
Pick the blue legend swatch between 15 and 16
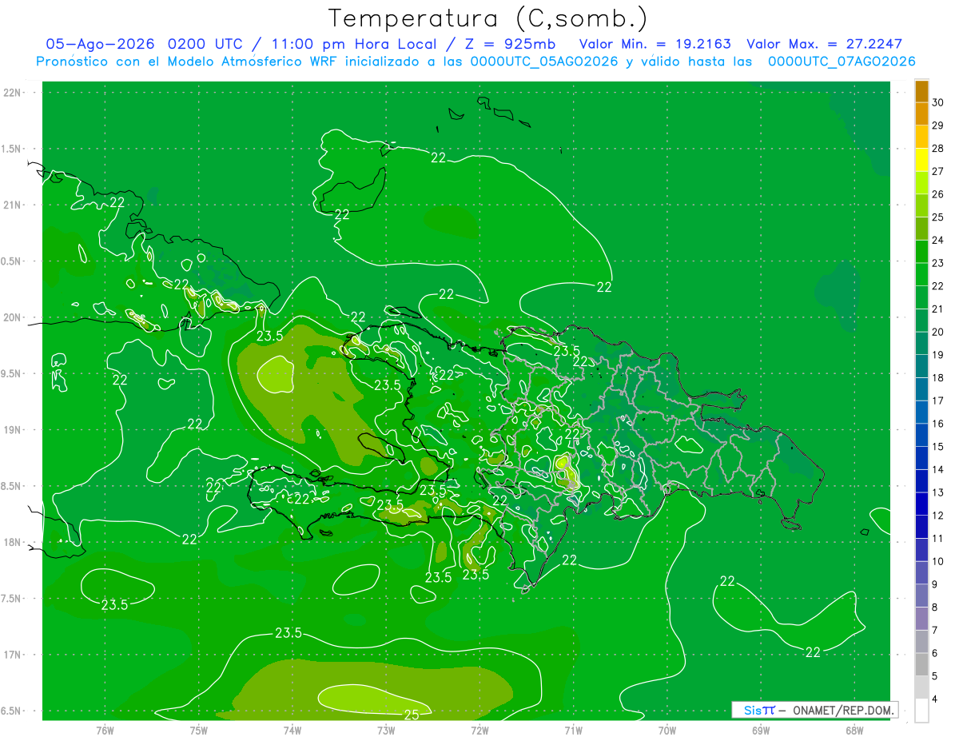click(922, 435)
